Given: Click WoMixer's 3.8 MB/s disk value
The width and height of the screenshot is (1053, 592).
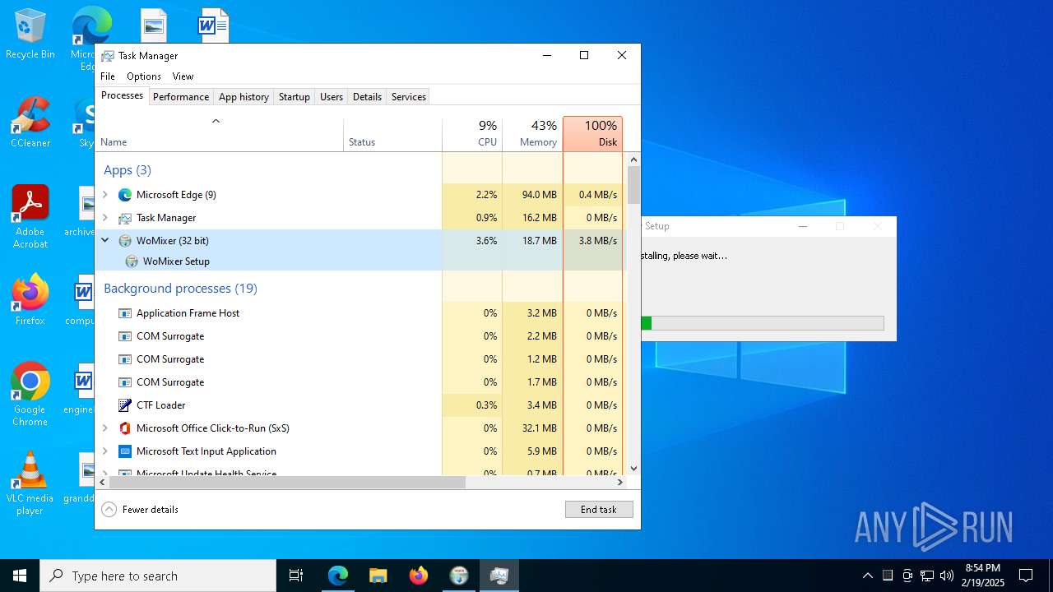Looking at the screenshot, I should [597, 241].
